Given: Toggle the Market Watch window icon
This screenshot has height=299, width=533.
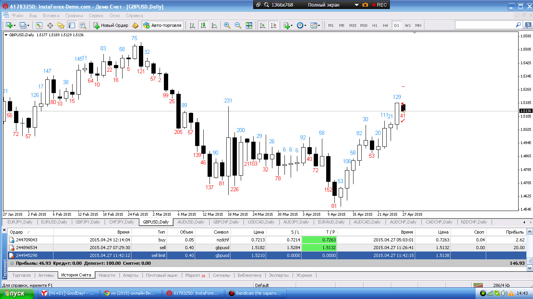Looking at the screenshot, I should click(39, 25).
